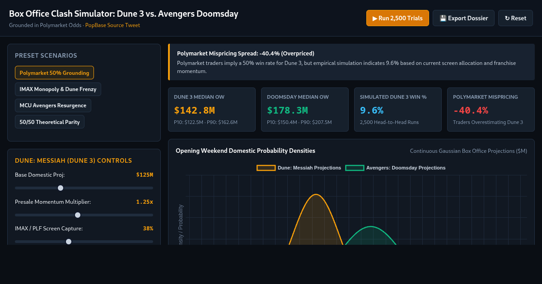Screen dimensions: 542x284
Task: Click Dune 3 Median OW value $142.8M
Action: click(x=194, y=110)
